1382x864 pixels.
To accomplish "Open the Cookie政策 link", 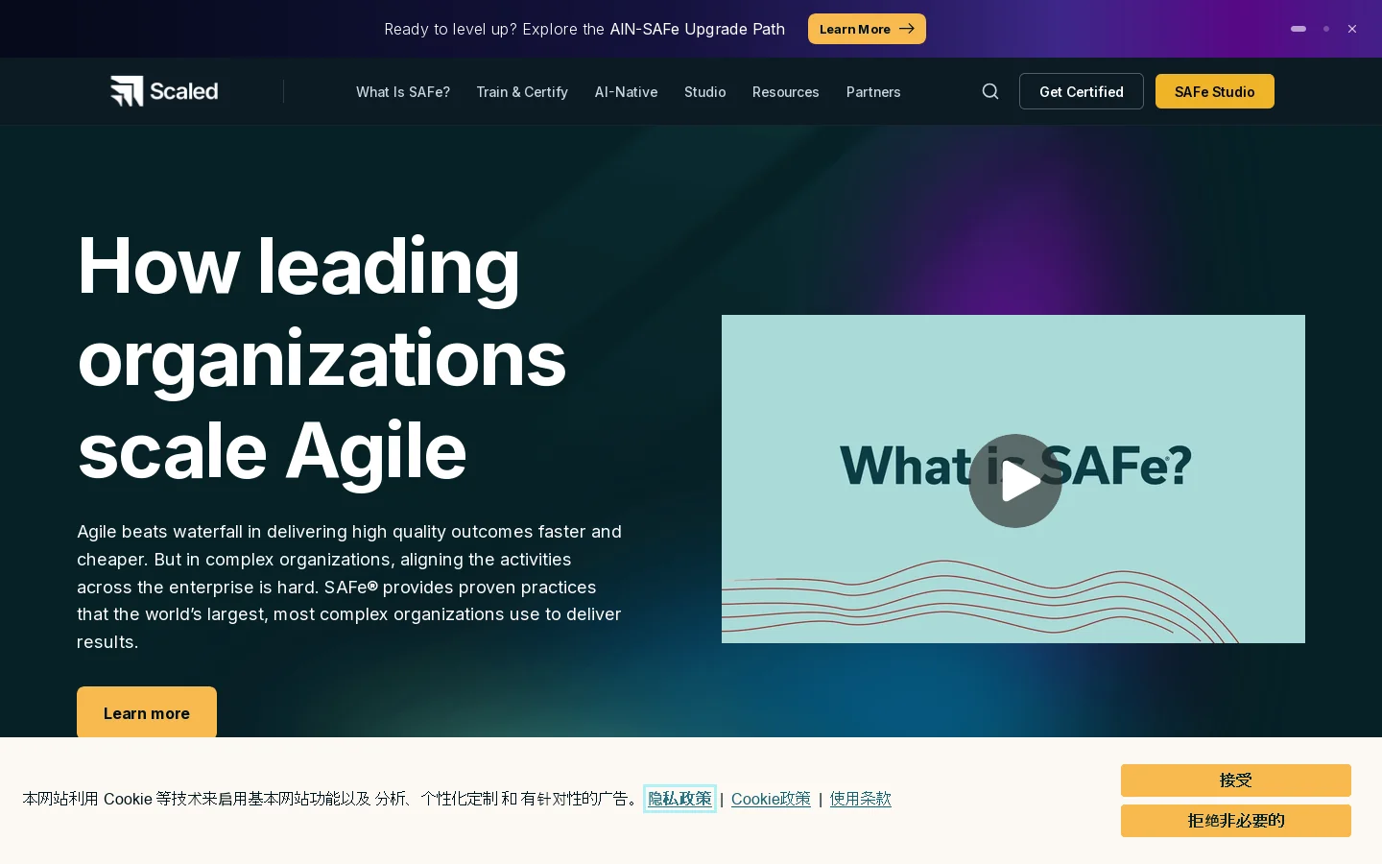I will point(771,799).
